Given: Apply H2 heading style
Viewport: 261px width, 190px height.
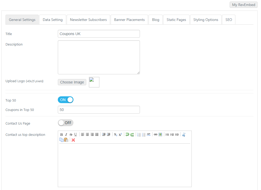Looking at the screenshot, I should point(172,135).
